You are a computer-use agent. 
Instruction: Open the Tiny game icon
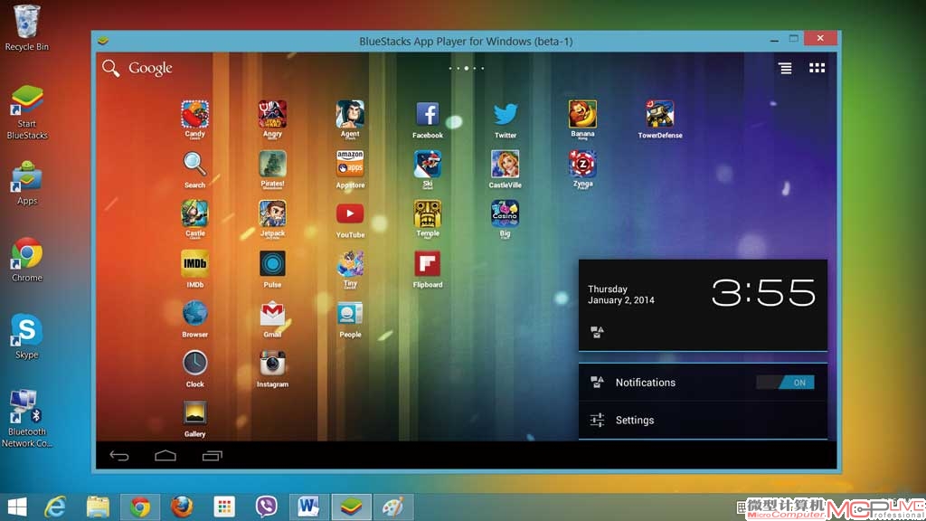click(350, 263)
